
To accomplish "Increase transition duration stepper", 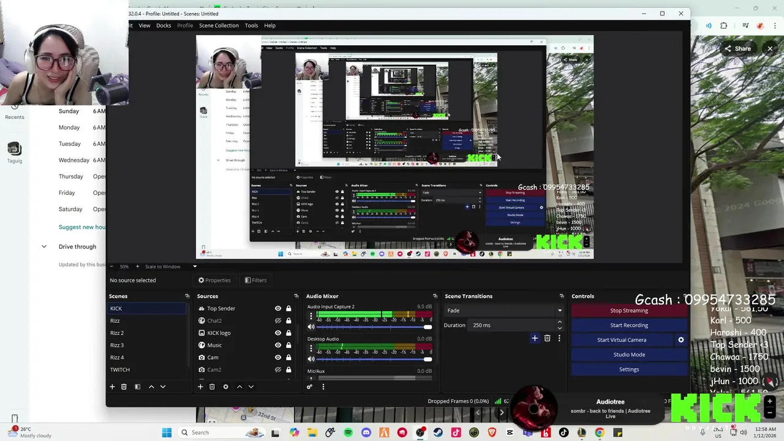I will pyautogui.click(x=559, y=323).
